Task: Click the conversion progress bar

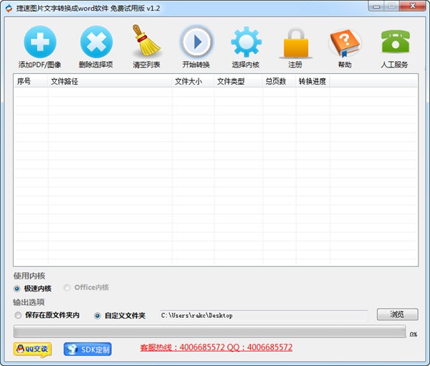Action: coord(209,332)
